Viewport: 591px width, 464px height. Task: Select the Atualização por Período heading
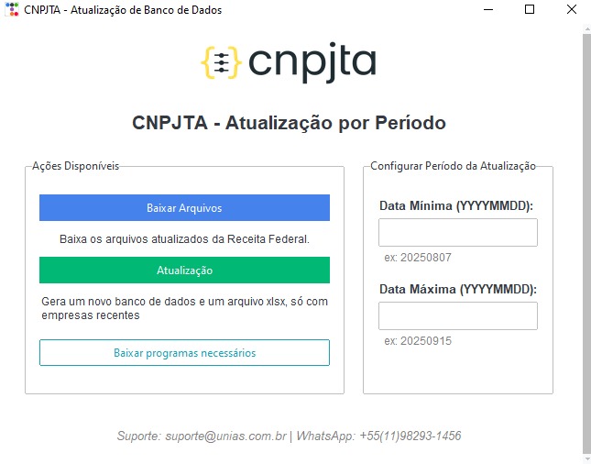point(289,123)
